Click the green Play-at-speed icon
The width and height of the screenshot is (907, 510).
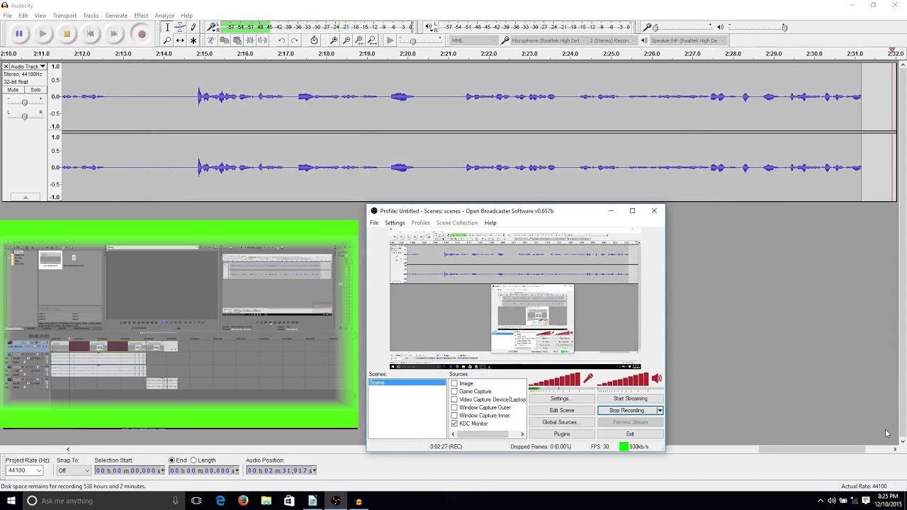coord(390,40)
